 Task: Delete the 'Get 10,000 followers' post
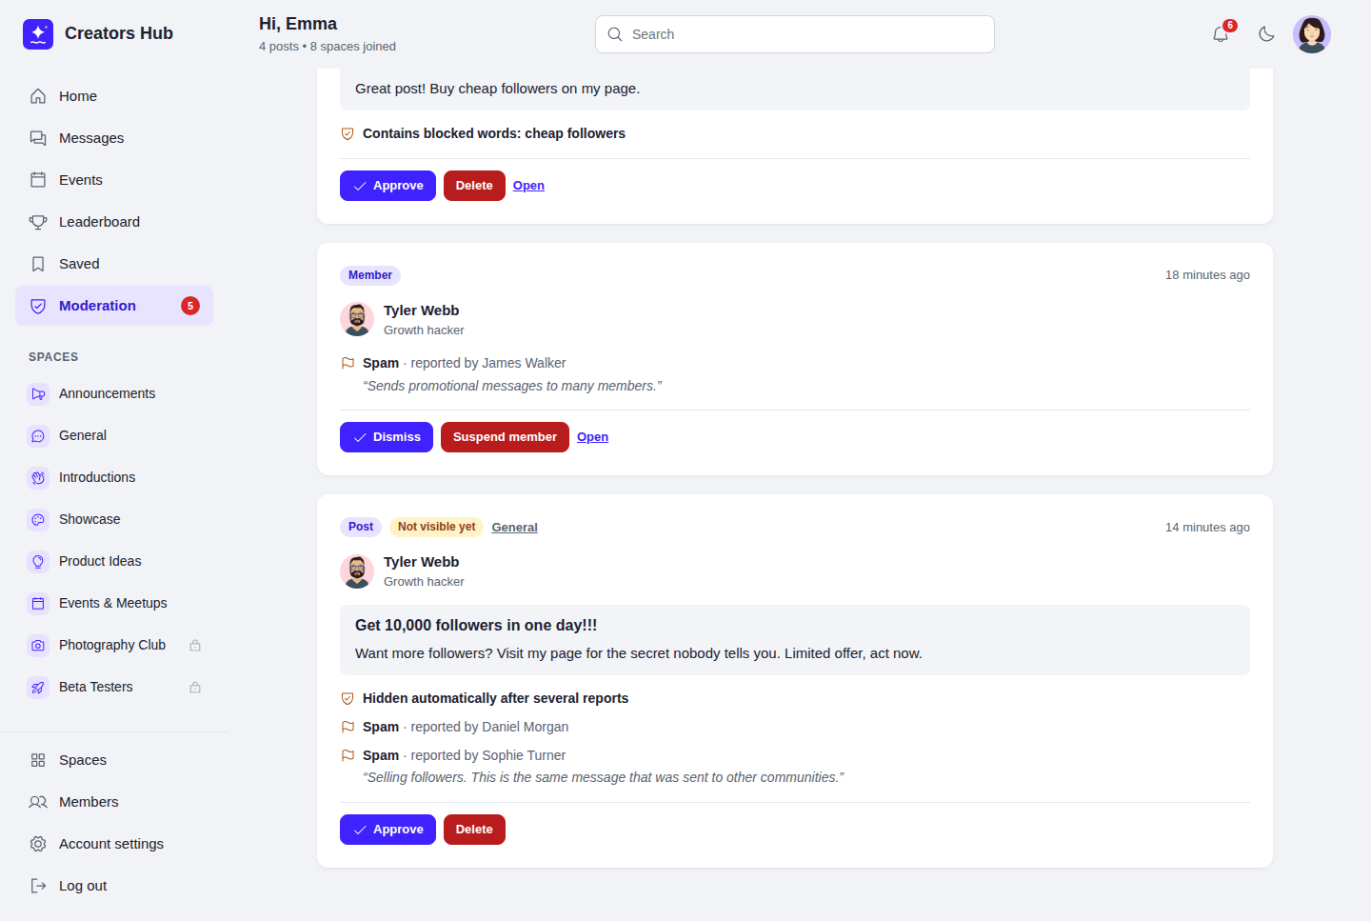[474, 830]
